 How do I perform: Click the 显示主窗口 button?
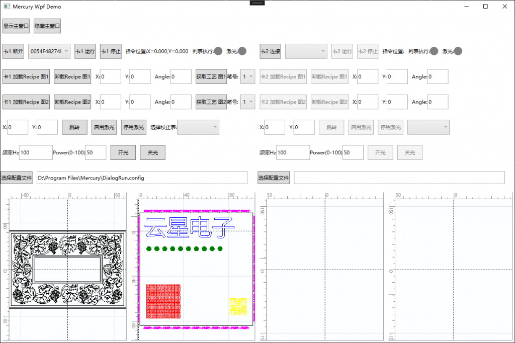tap(16, 26)
